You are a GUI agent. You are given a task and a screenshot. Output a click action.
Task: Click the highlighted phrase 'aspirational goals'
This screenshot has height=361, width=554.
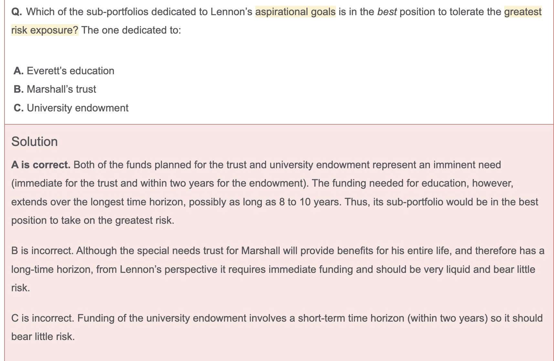(x=295, y=12)
